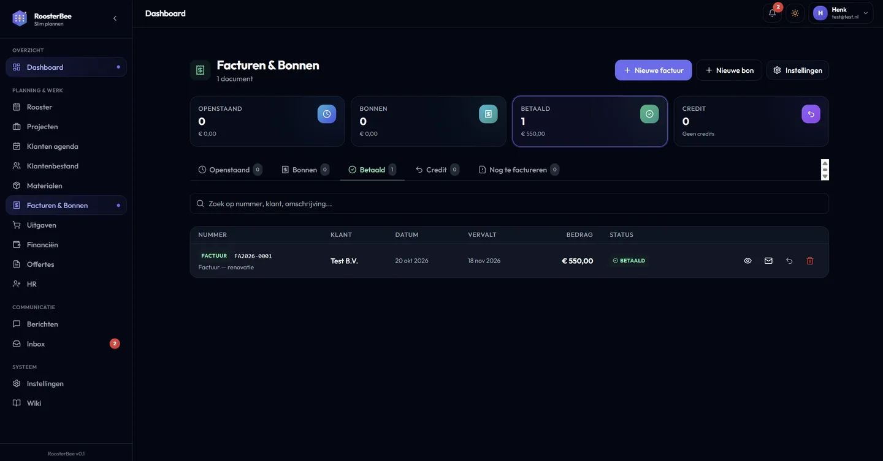The image size is (883, 461).
Task: Click the Credit summary card
Action: [x=751, y=121]
